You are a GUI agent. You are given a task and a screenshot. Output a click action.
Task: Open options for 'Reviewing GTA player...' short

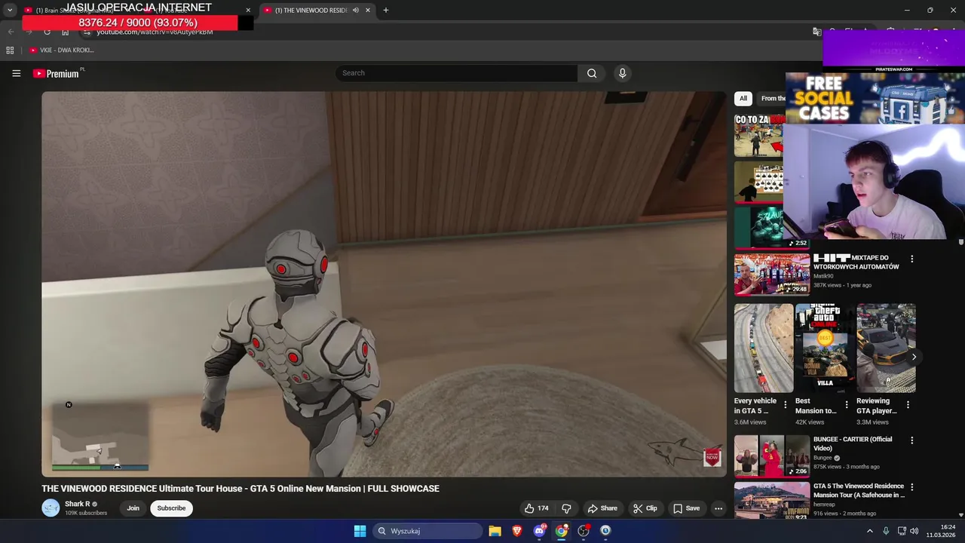[908, 405]
